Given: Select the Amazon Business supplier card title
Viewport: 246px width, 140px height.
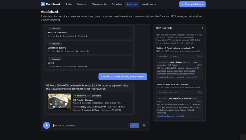Looking at the screenshot, I should pos(57,32).
